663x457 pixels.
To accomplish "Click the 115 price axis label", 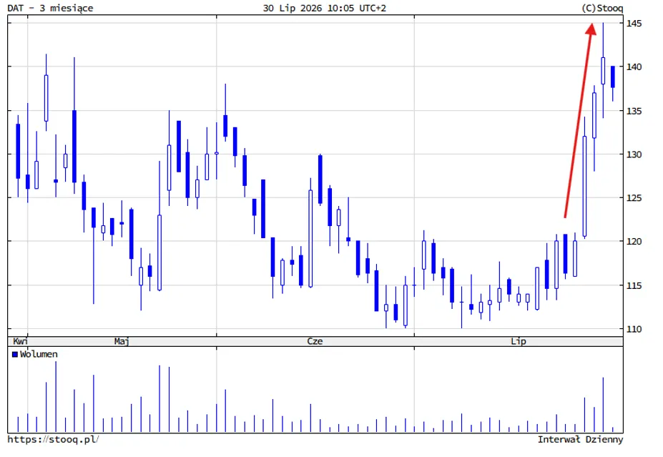I will point(634,286).
